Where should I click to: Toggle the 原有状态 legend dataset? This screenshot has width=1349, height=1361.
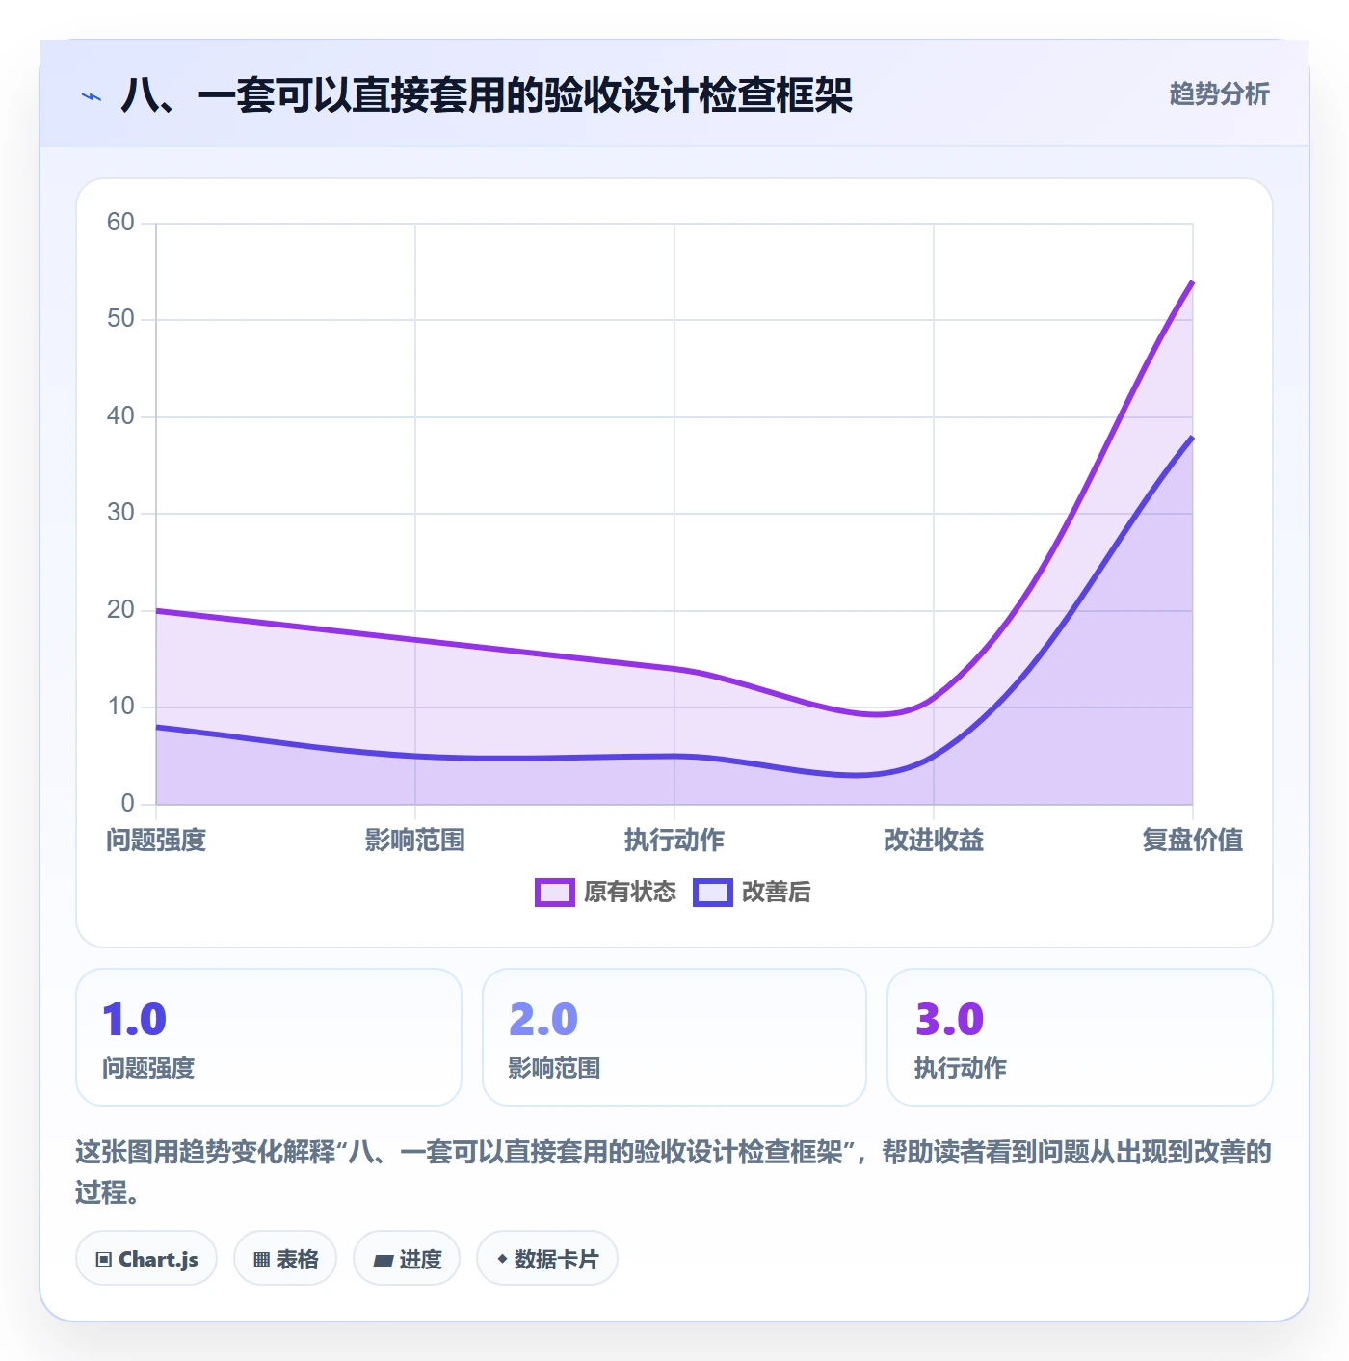[606, 893]
